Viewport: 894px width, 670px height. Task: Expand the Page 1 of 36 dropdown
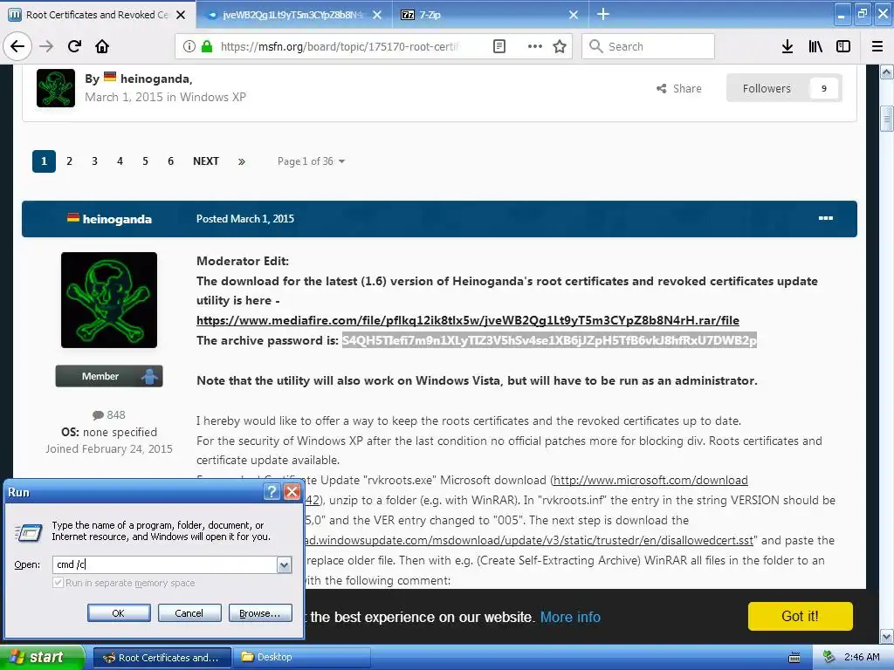point(312,161)
